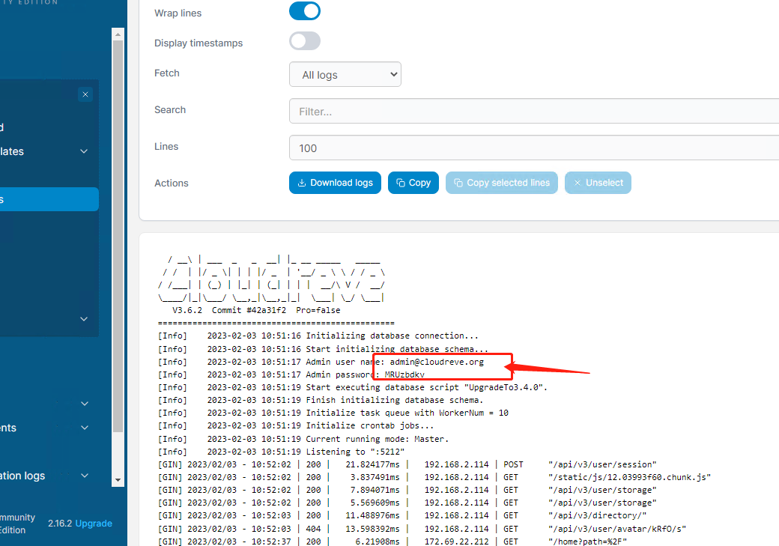Click the sidebar scrollbar down arrow

118,480
